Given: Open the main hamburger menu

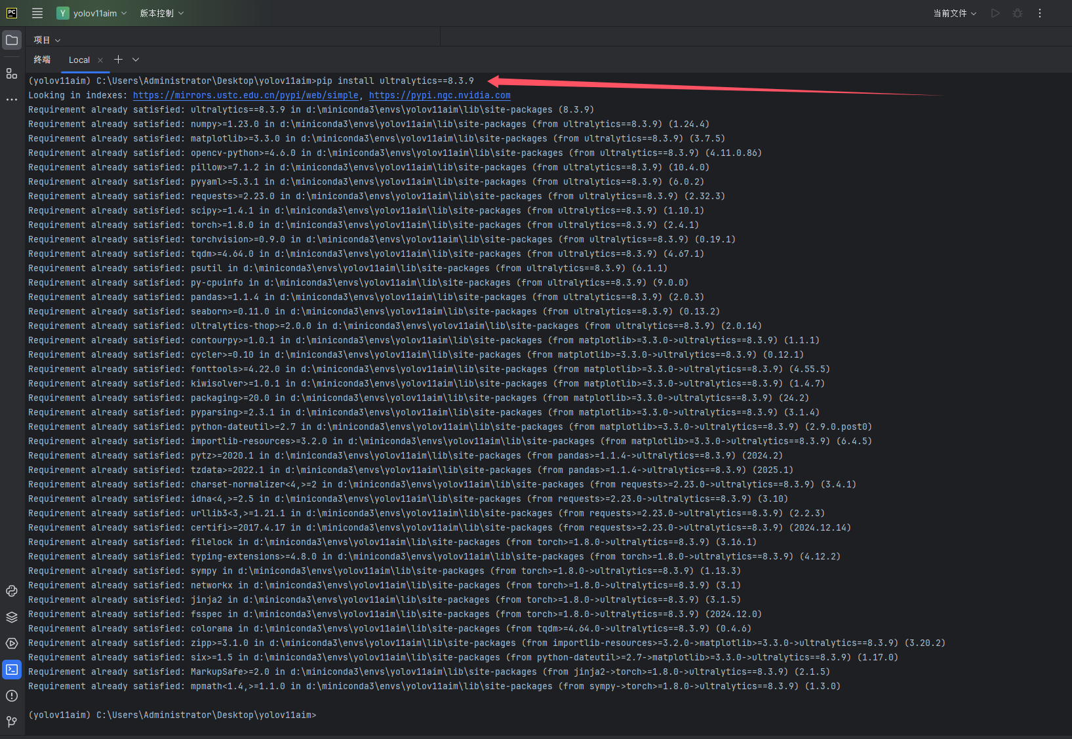Looking at the screenshot, I should tap(37, 12).
